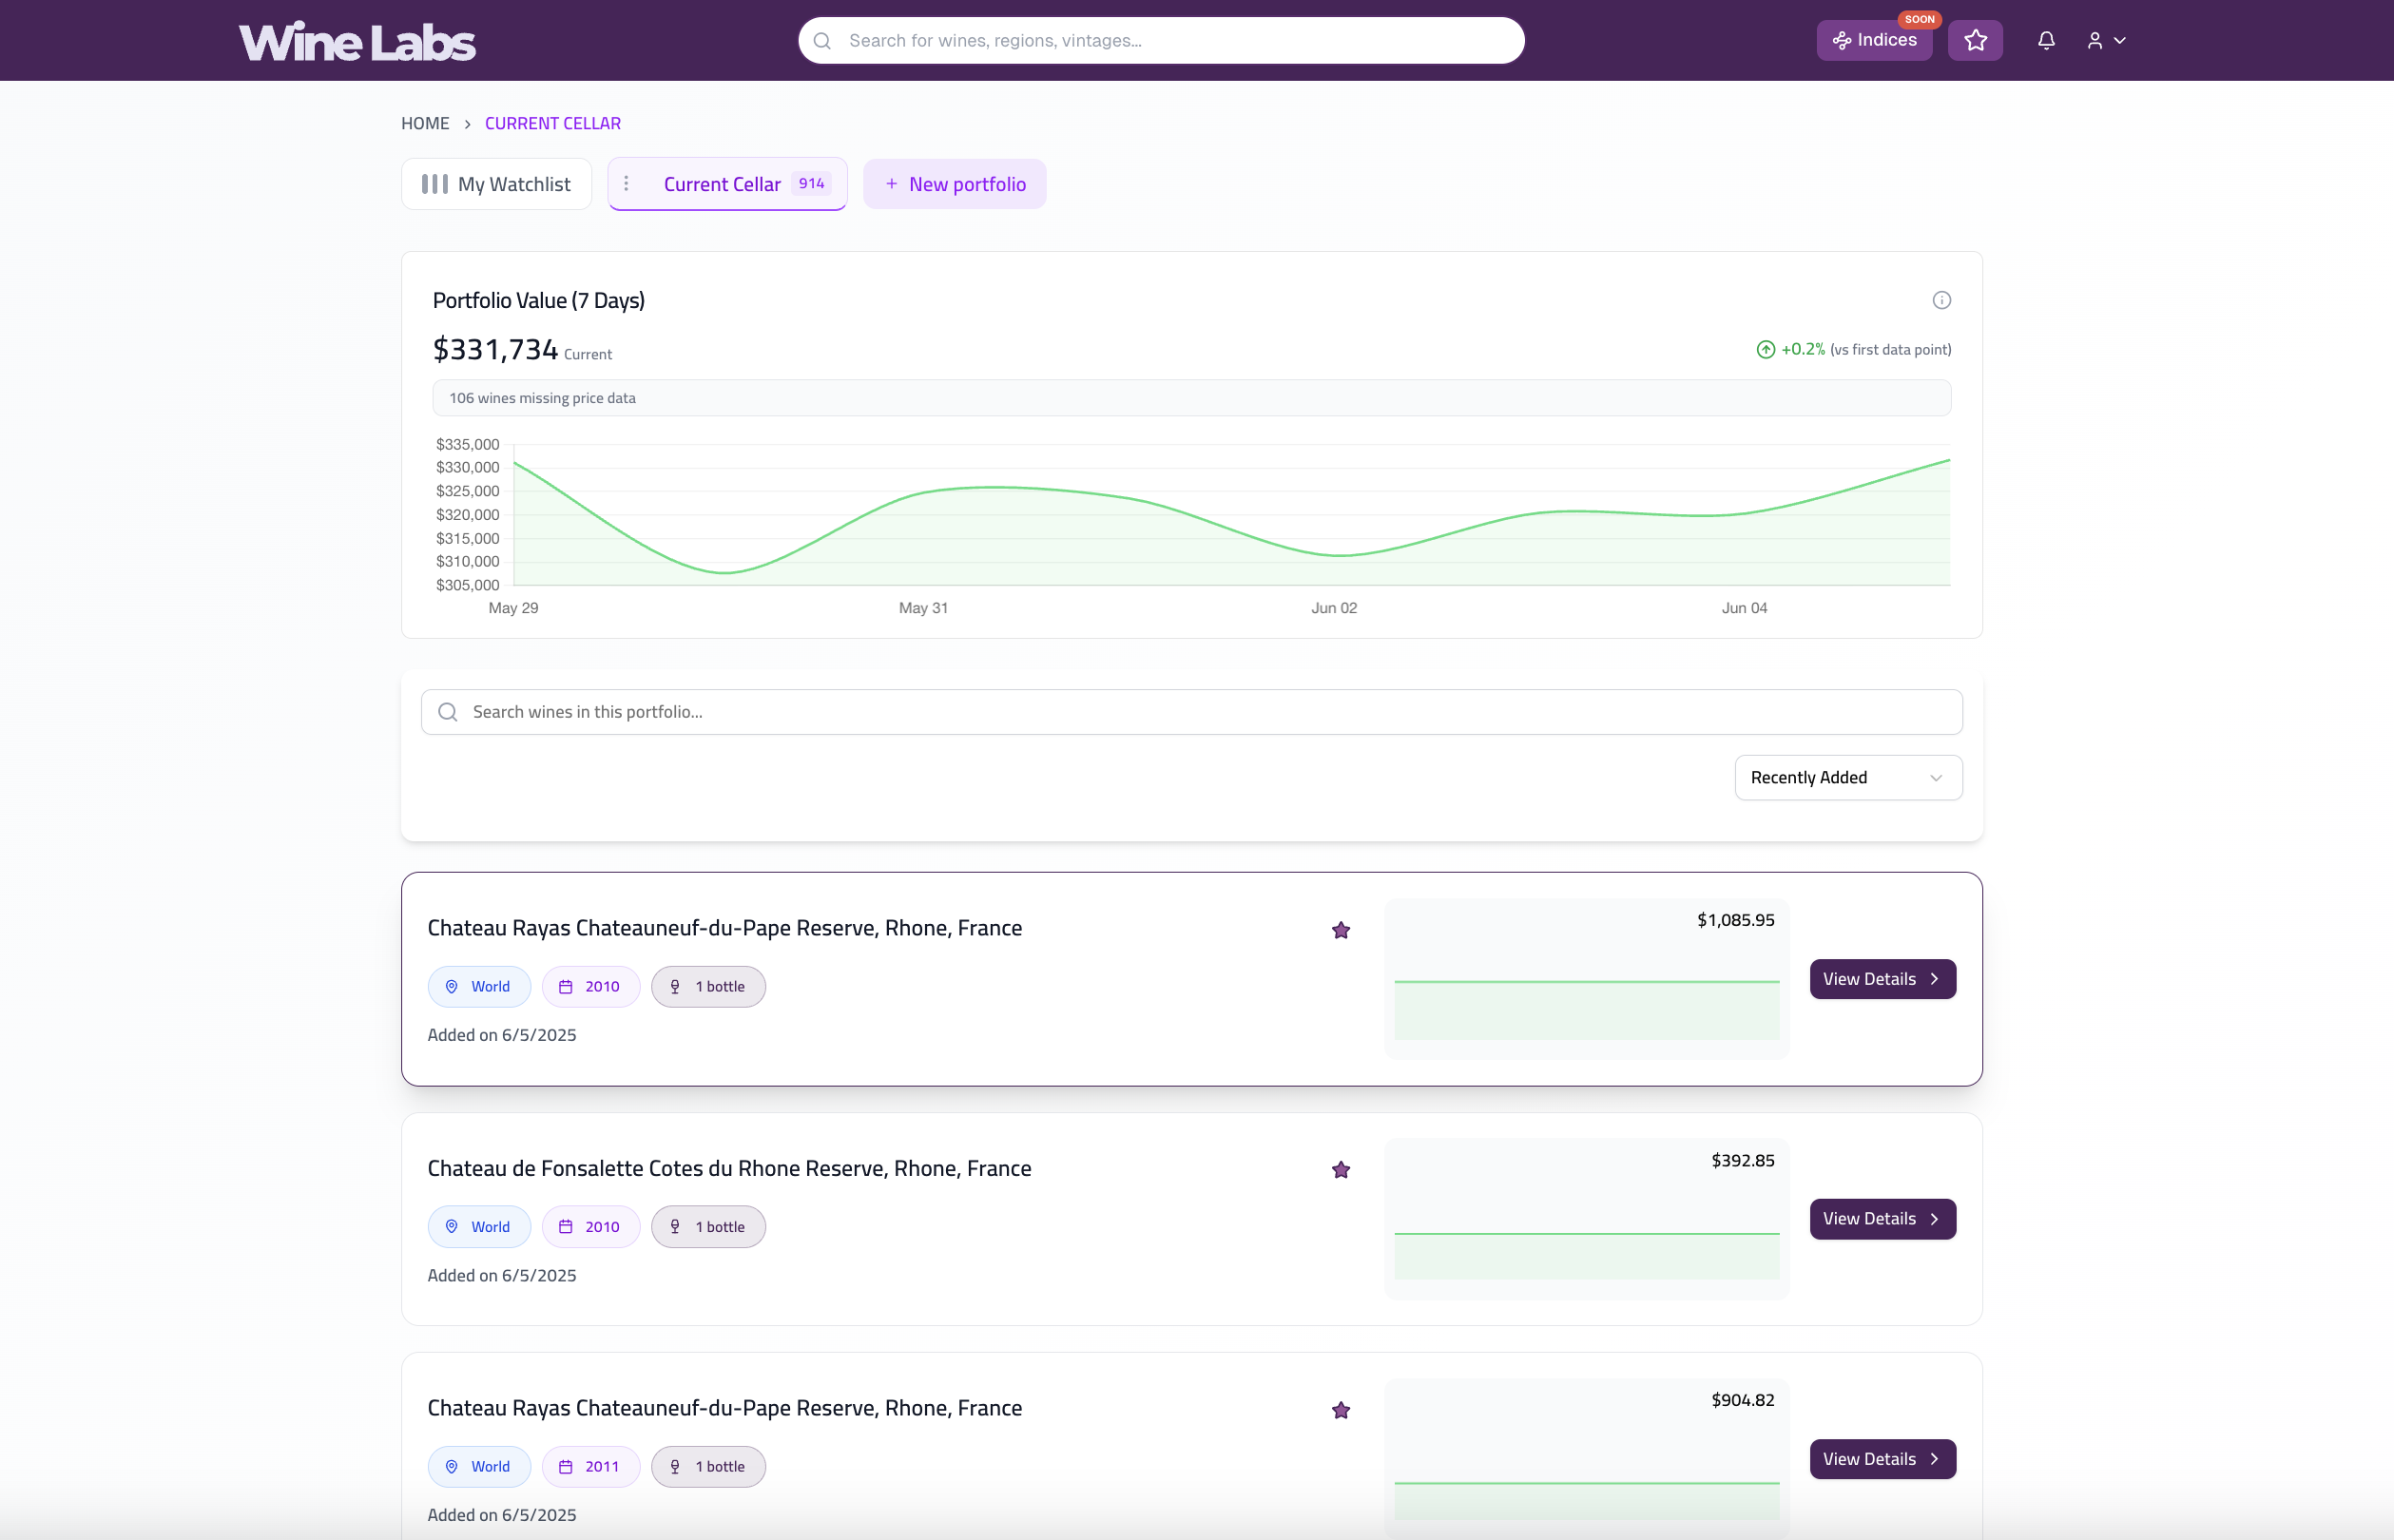Switch to the My Watchlist tab
The image size is (2394, 1540).
pyautogui.click(x=497, y=184)
